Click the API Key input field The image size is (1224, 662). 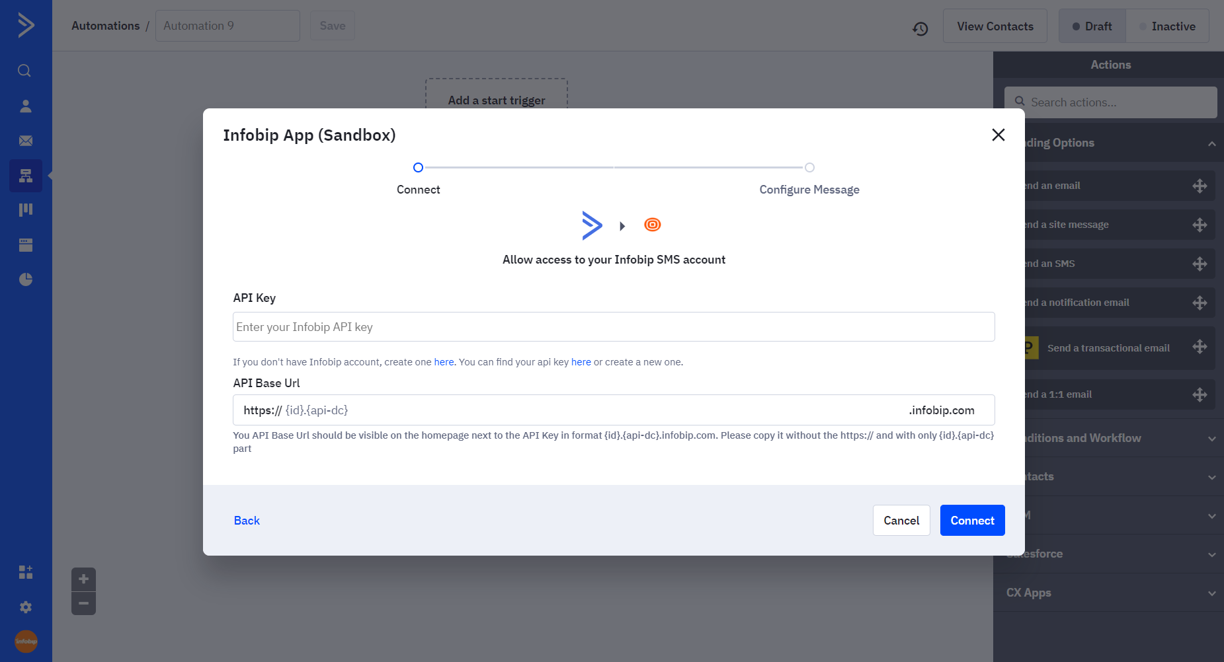point(614,327)
